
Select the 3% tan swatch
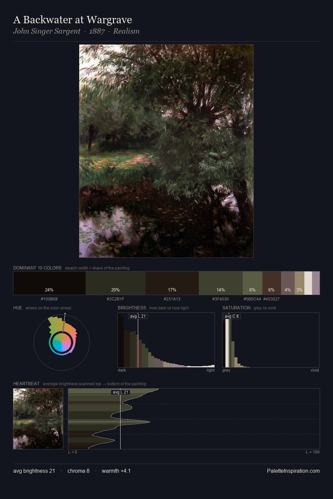point(299,283)
